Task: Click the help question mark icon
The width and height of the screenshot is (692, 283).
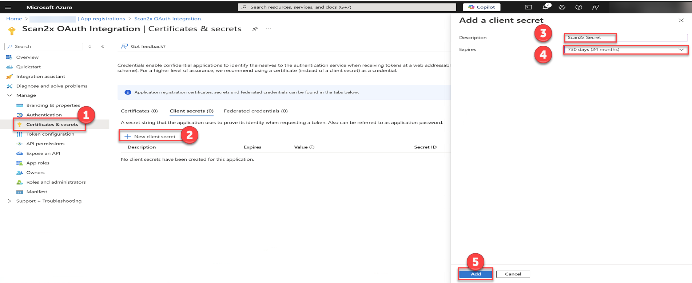Action: [x=578, y=7]
